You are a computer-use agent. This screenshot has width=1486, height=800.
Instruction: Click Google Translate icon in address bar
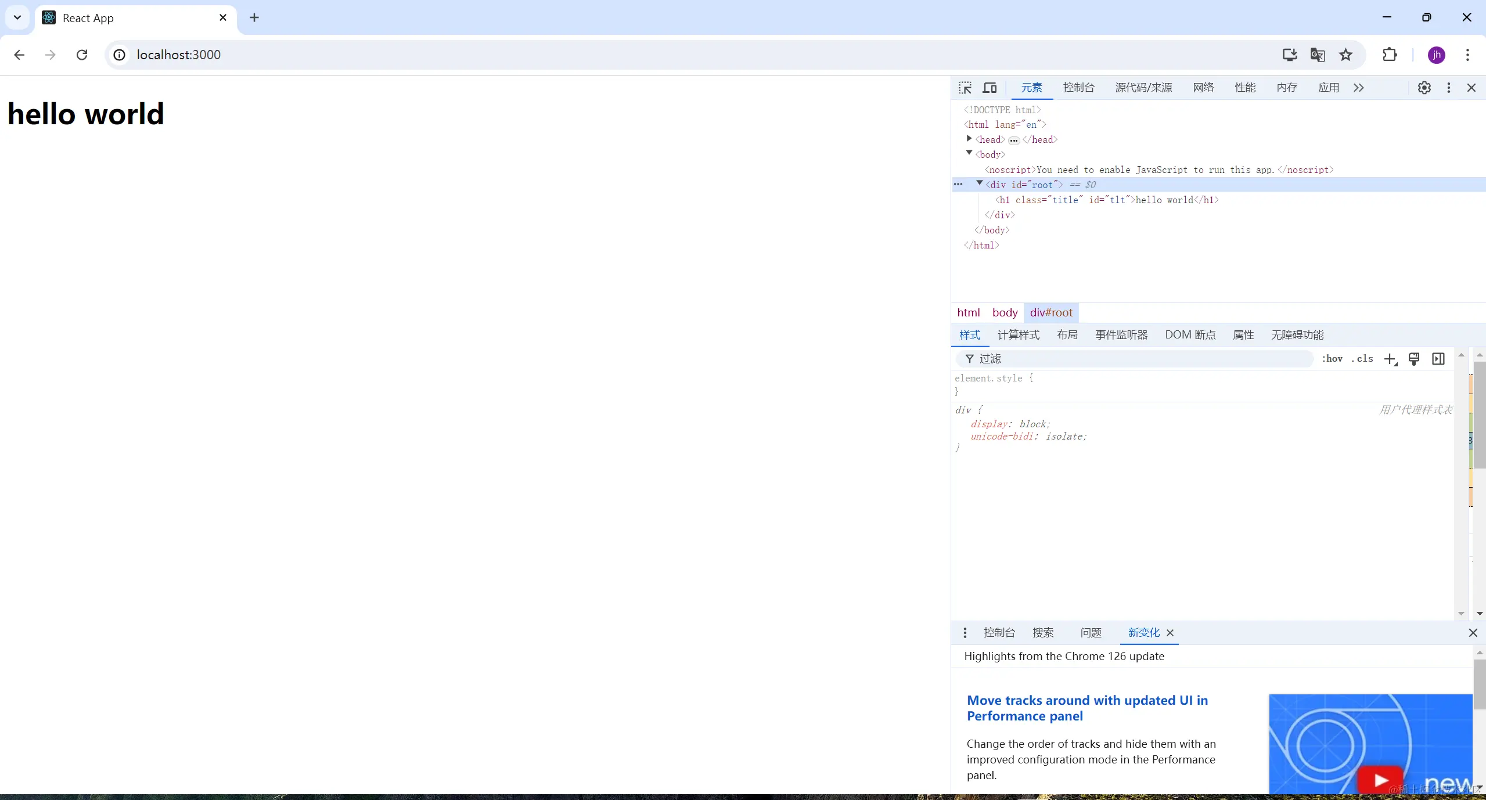point(1317,55)
